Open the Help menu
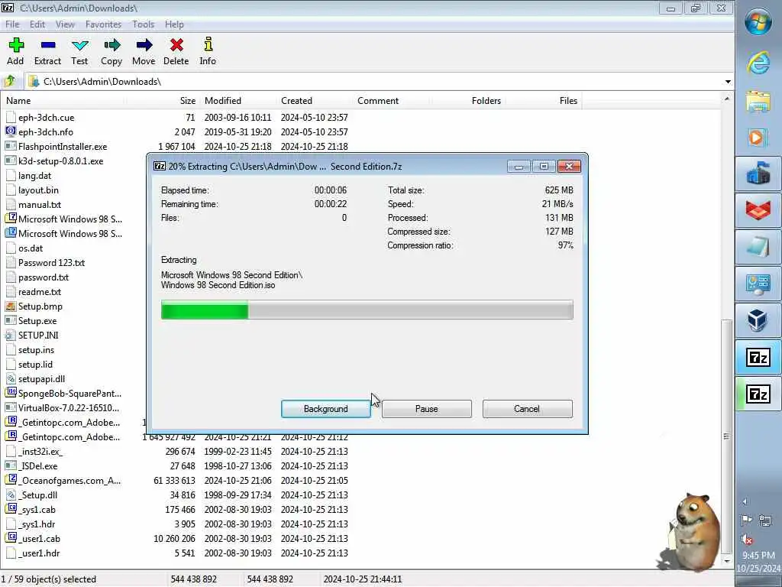 coord(174,24)
